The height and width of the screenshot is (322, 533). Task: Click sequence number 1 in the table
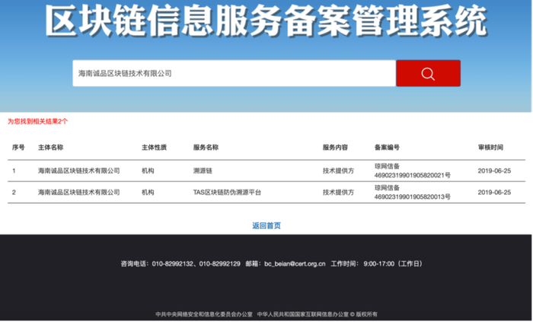pos(14,171)
